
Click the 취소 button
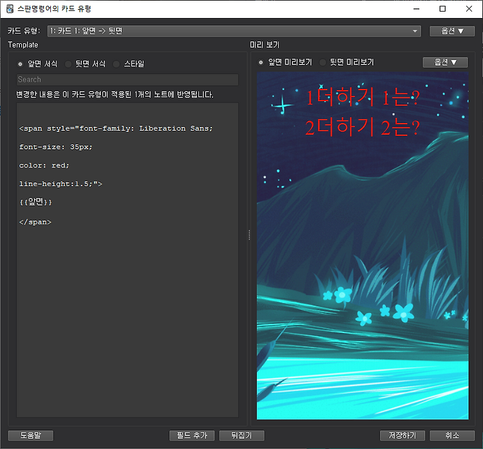click(452, 435)
